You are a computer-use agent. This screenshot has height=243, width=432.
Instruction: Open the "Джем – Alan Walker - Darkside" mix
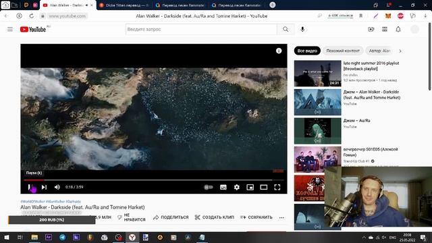(x=372, y=94)
